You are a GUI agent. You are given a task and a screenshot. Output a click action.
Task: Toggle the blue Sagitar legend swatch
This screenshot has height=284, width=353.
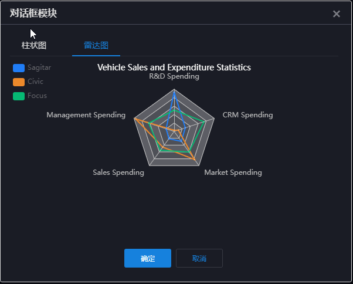click(18, 68)
